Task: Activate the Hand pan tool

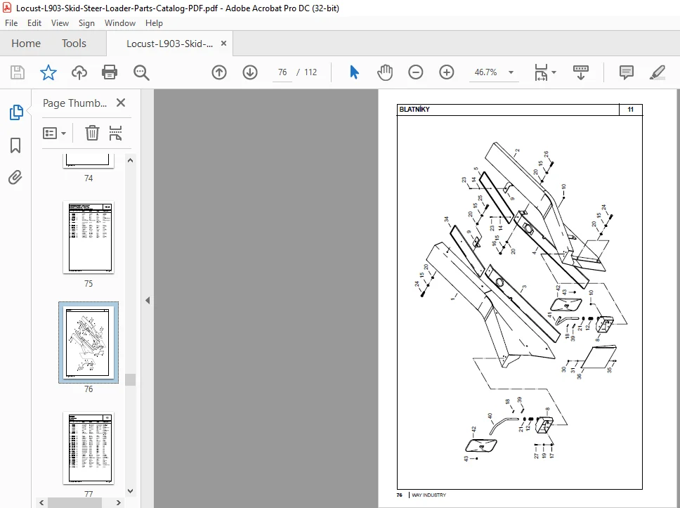Action: click(385, 72)
